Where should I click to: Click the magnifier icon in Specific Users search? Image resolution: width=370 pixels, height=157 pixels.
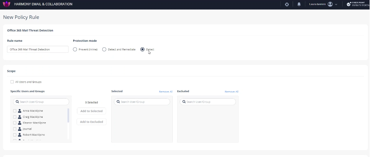[x=17, y=102]
